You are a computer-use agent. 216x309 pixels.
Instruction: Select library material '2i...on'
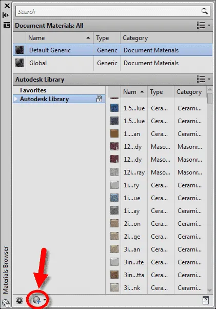click(x=157, y=224)
